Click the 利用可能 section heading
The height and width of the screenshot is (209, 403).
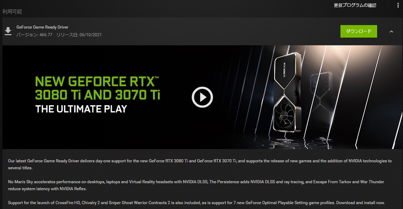click(12, 12)
